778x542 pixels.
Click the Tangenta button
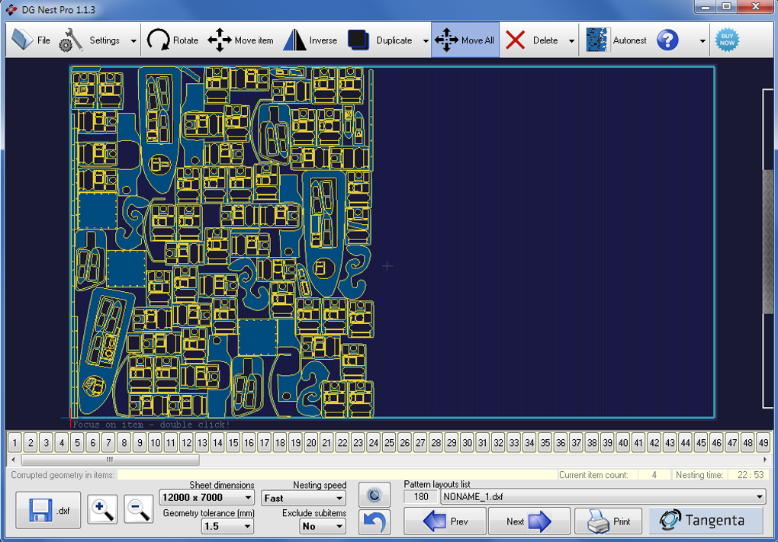(706, 520)
